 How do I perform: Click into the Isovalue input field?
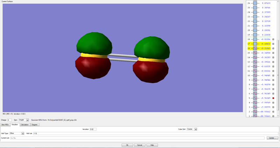(93, 129)
